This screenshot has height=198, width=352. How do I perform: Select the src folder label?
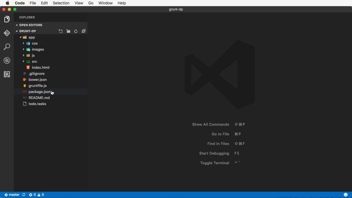click(34, 61)
